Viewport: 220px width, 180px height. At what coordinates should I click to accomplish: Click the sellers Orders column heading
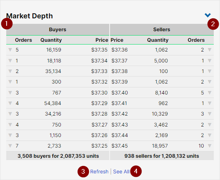tap(196, 40)
